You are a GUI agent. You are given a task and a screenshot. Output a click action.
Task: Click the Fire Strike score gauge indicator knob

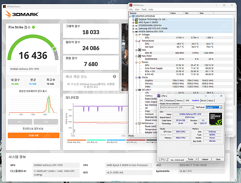tap(54, 49)
